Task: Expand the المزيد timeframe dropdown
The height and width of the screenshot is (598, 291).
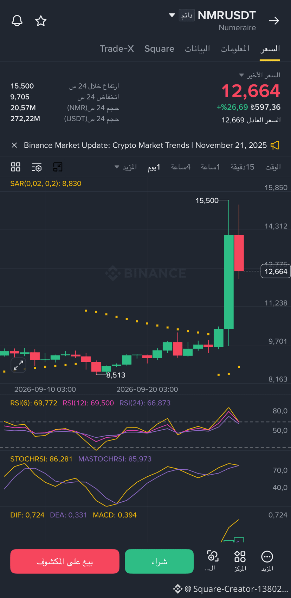Action: (x=126, y=167)
